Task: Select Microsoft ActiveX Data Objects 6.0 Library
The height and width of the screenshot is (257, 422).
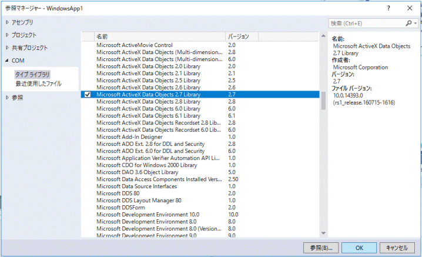Action: point(200,109)
